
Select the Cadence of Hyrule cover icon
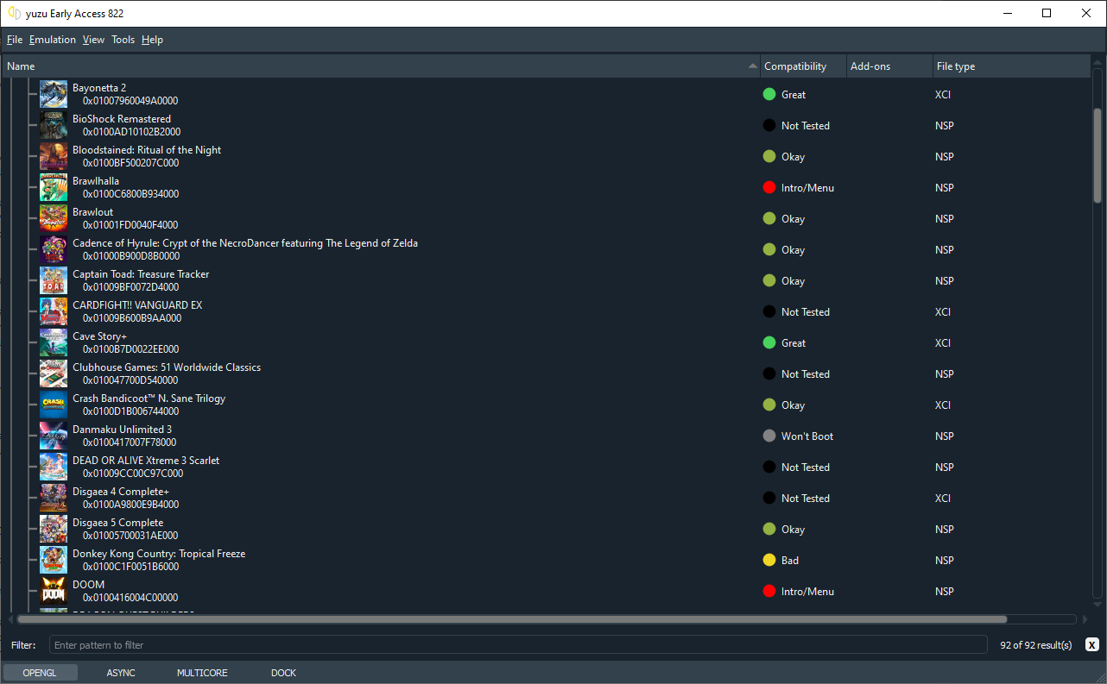pos(54,249)
